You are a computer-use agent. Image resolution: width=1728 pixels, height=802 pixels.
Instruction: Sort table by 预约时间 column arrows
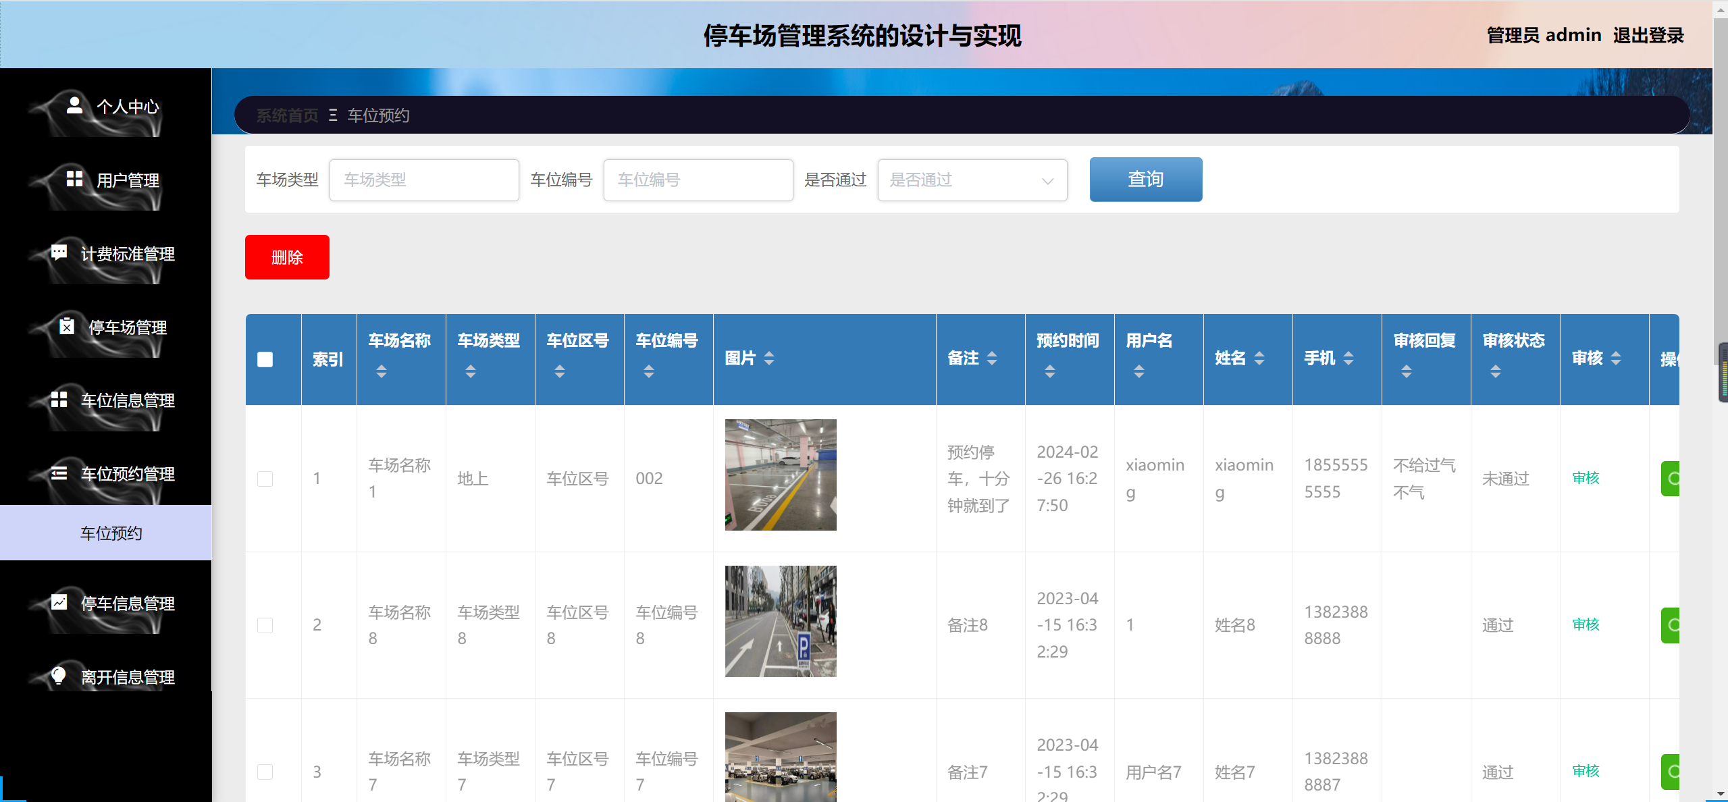pos(1050,371)
